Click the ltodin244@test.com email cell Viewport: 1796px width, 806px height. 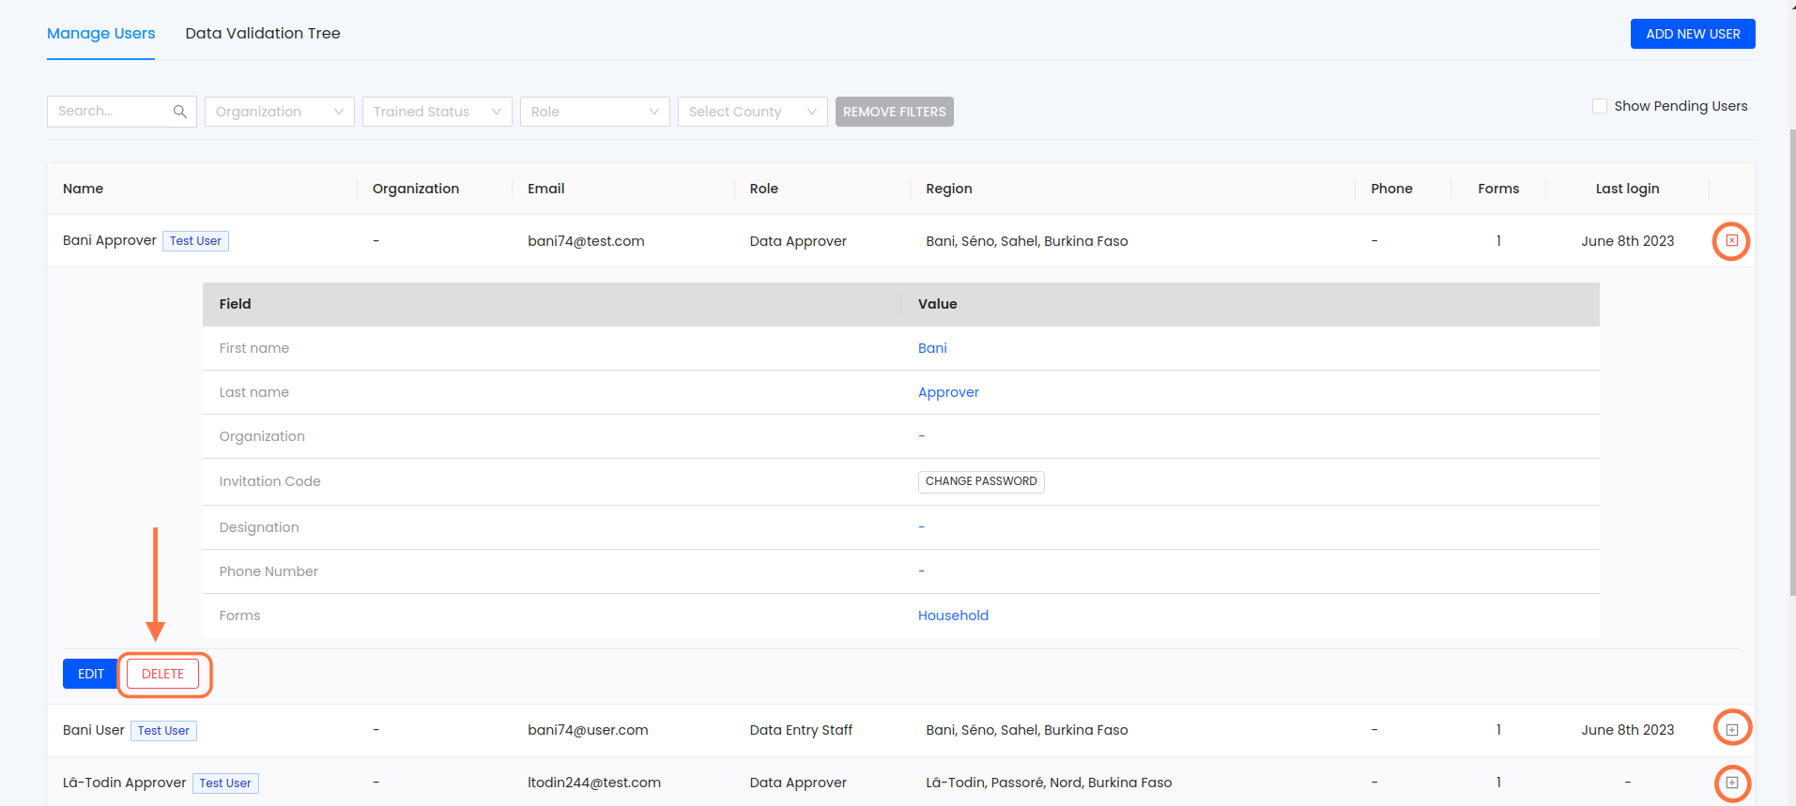coord(594,783)
